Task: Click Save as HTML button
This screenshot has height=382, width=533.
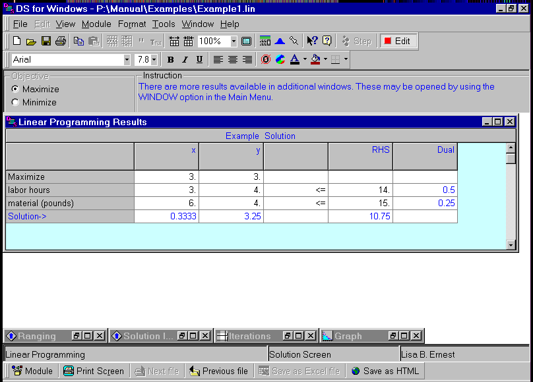Action: tap(385, 371)
